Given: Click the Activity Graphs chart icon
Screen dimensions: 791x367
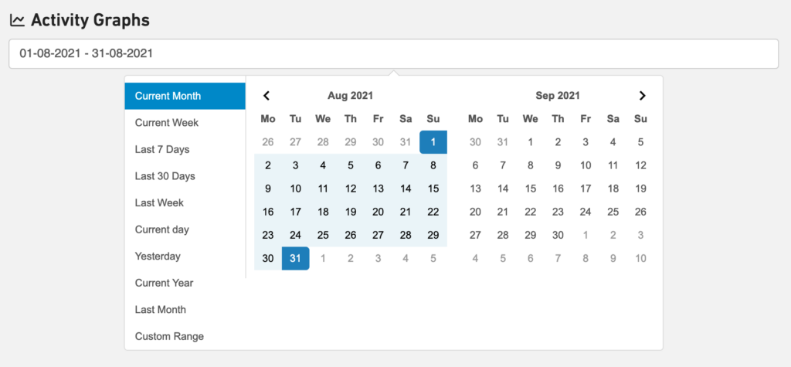Looking at the screenshot, I should tap(17, 20).
